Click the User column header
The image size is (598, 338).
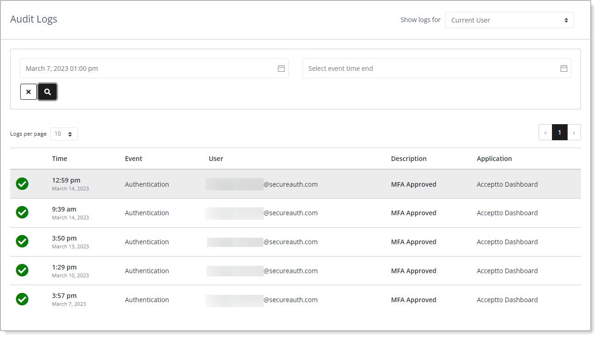point(216,159)
